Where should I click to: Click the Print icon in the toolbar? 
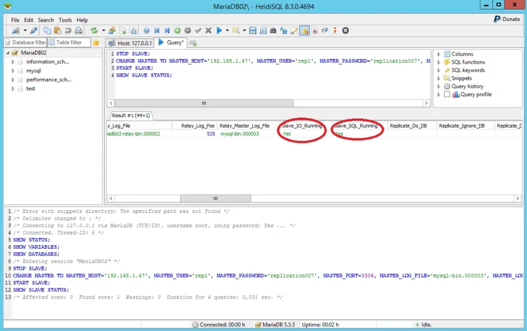point(78,31)
